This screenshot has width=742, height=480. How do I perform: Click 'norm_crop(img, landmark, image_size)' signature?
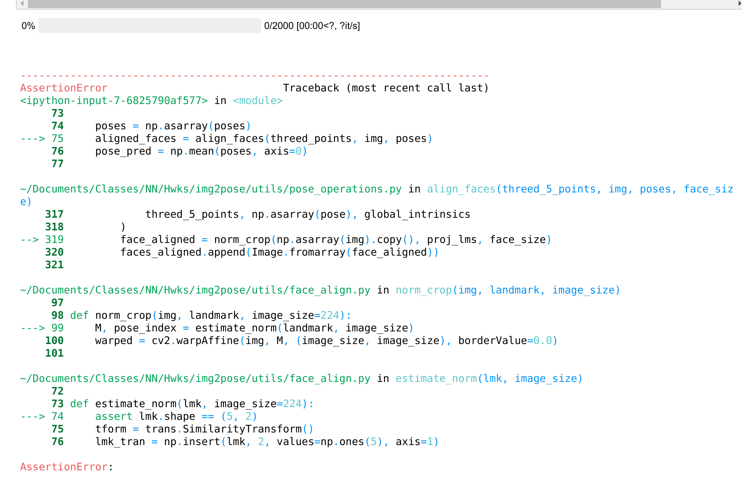[x=508, y=290]
